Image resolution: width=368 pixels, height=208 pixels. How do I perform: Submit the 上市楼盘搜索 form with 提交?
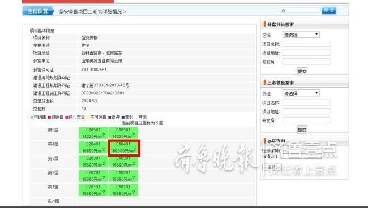click(x=302, y=129)
